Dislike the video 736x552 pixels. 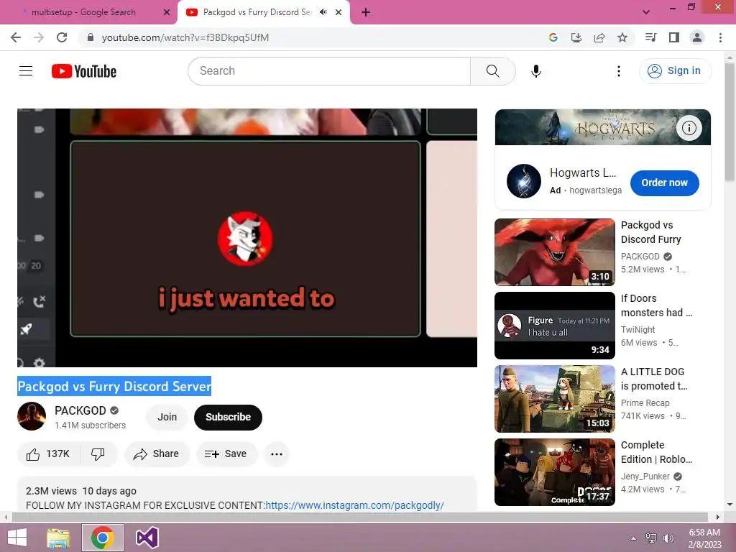pos(98,454)
